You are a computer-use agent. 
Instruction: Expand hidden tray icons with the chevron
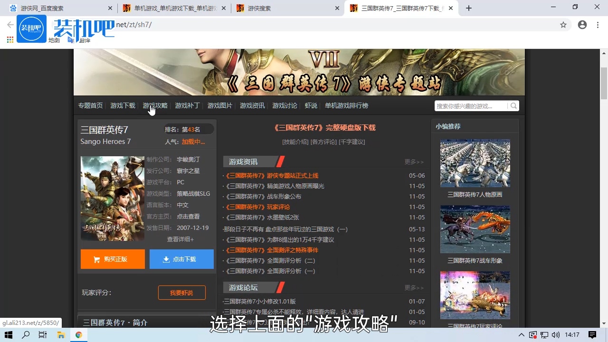click(522, 335)
